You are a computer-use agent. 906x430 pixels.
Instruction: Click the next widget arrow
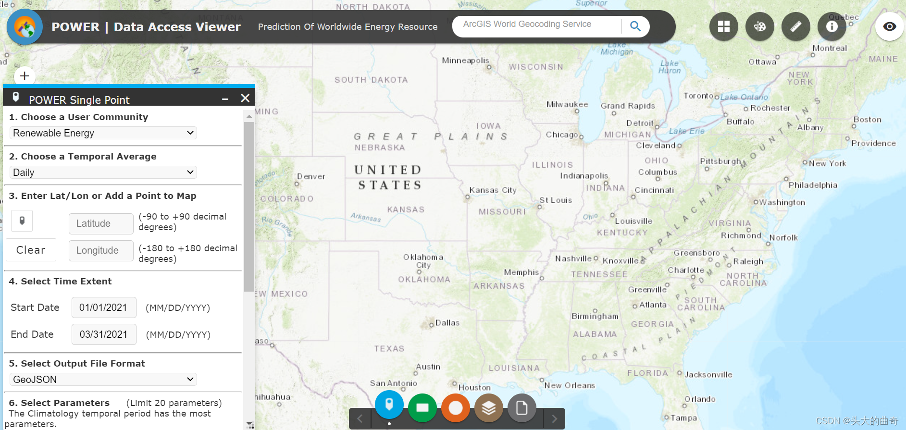[x=554, y=418]
